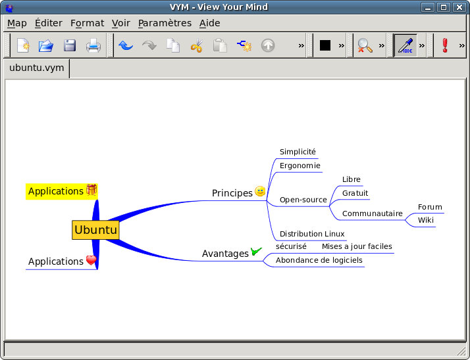
Task: Open the Éditer menu
Action: pyautogui.click(x=49, y=23)
